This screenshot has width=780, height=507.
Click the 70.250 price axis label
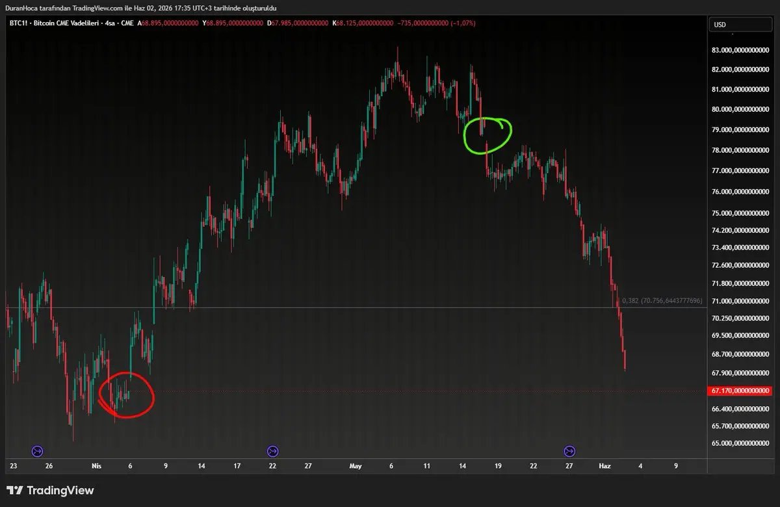point(741,318)
